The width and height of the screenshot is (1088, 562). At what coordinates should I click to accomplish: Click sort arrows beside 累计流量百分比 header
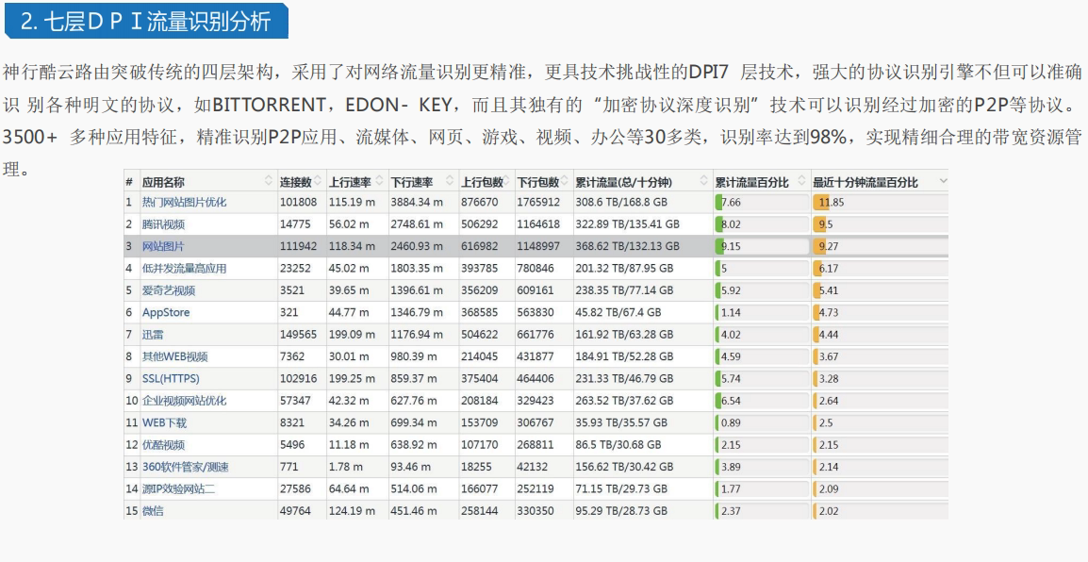pyautogui.click(x=802, y=181)
